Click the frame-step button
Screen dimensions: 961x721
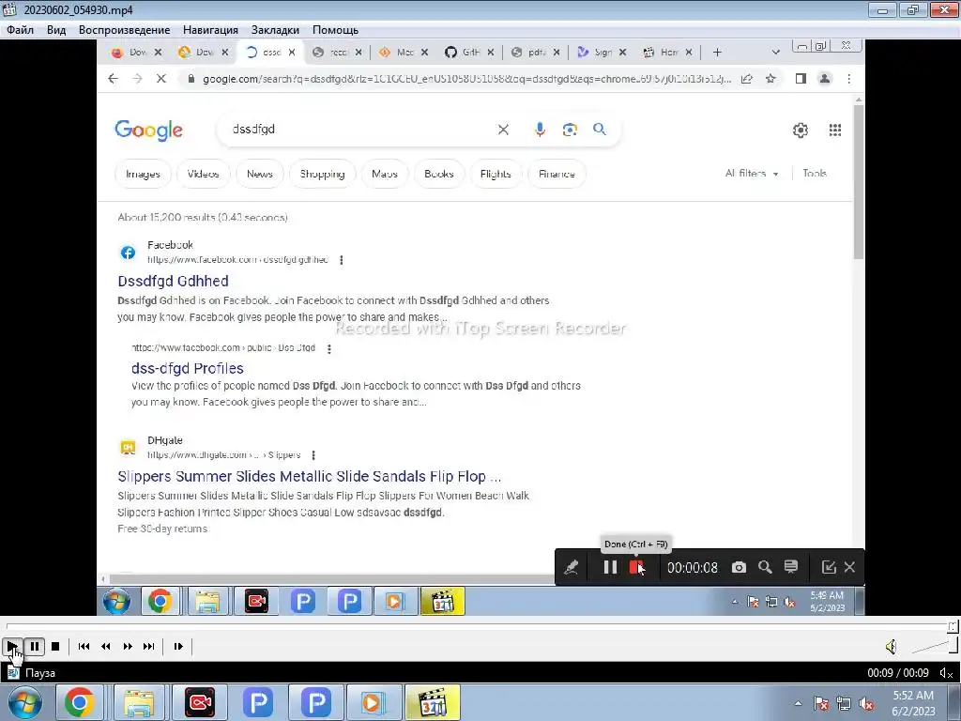(x=178, y=646)
